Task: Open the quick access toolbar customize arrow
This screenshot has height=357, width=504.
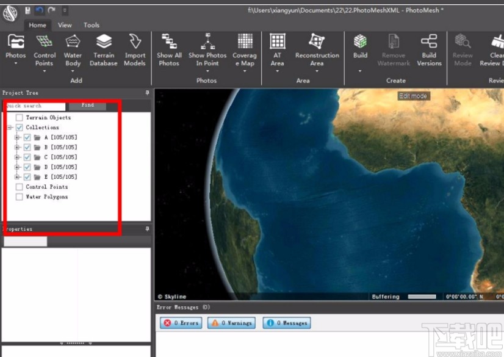Action: coord(65,10)
